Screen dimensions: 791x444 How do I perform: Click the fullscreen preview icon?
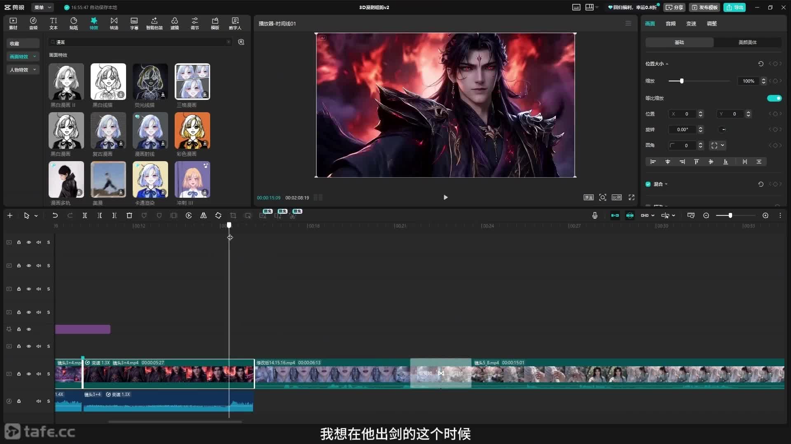[632, 197]
